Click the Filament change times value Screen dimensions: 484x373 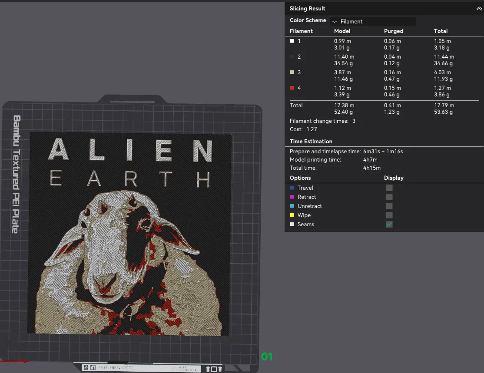click(354, 121)
